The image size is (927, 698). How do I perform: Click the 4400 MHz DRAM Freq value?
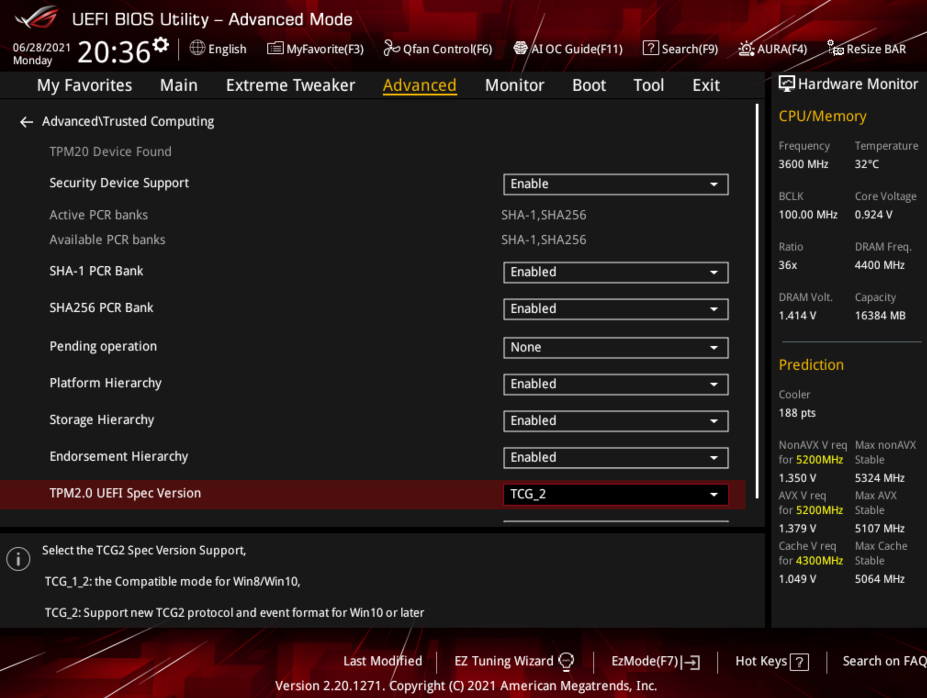(879, 265)
